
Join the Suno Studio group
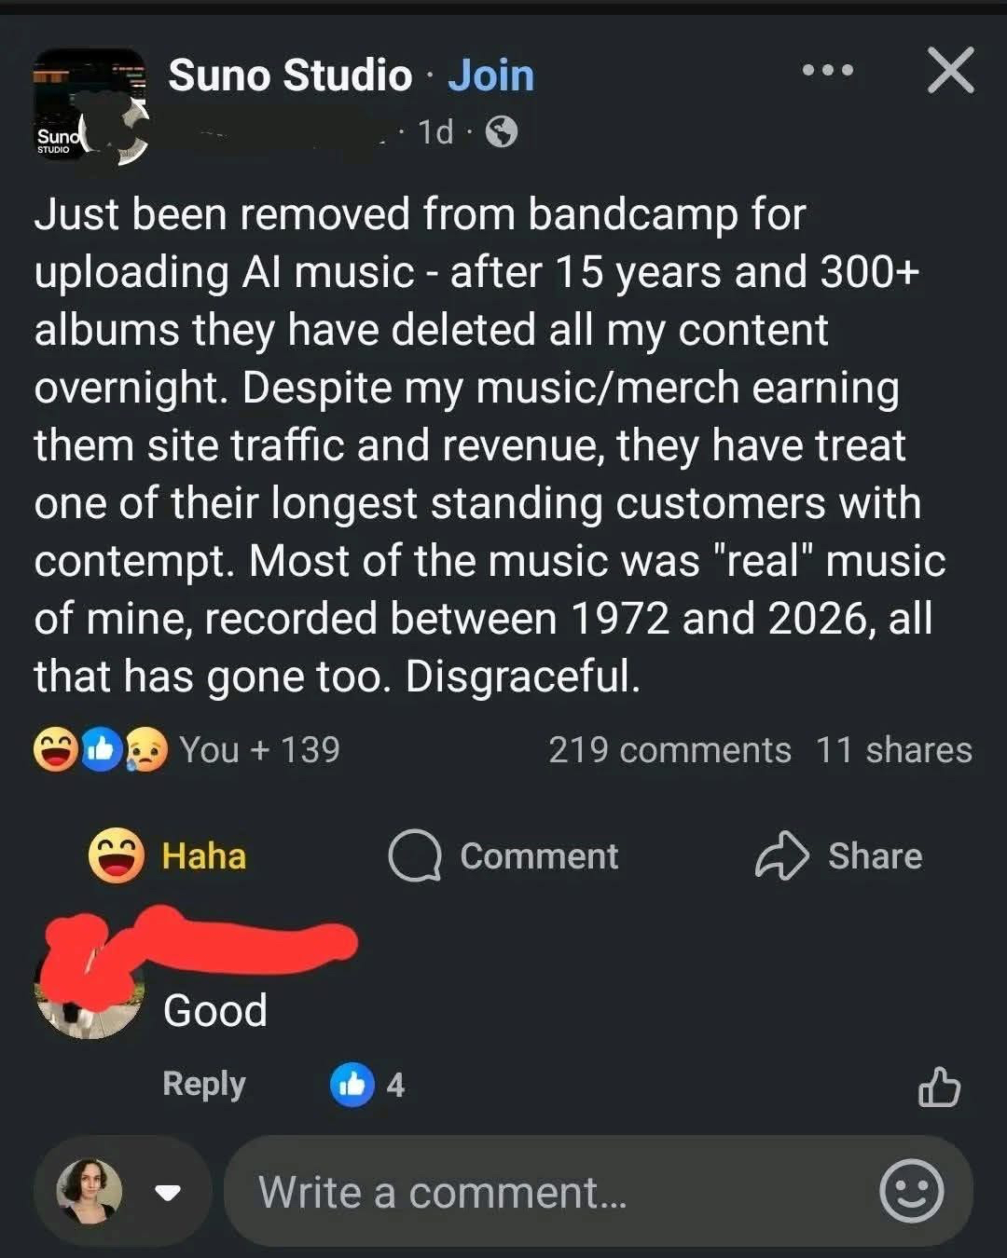click(490, 75)
